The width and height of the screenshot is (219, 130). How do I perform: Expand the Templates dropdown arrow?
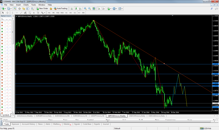(x=122, y=9)
